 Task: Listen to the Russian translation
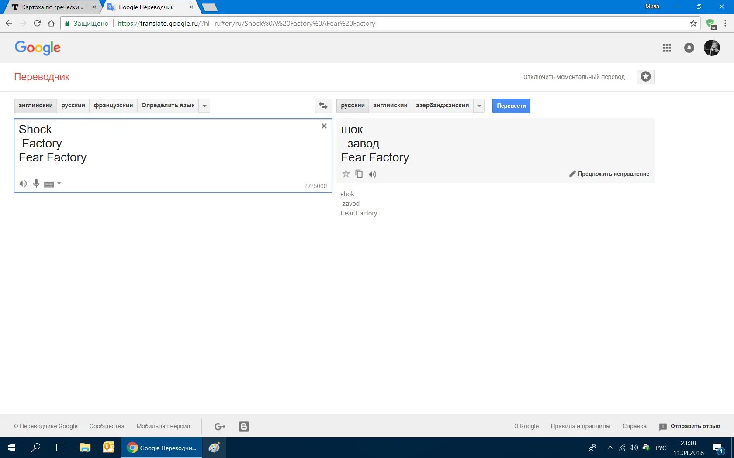(372, 174)
